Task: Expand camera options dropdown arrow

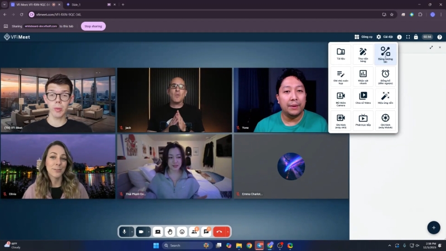Action: 149,231
